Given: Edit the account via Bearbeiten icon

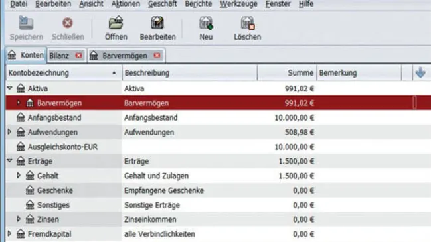Looking at the screenshot, I should click(x=157, y=23).
